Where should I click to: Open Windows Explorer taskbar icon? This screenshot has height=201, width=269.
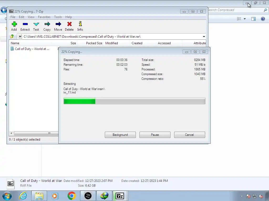point(39,196)
